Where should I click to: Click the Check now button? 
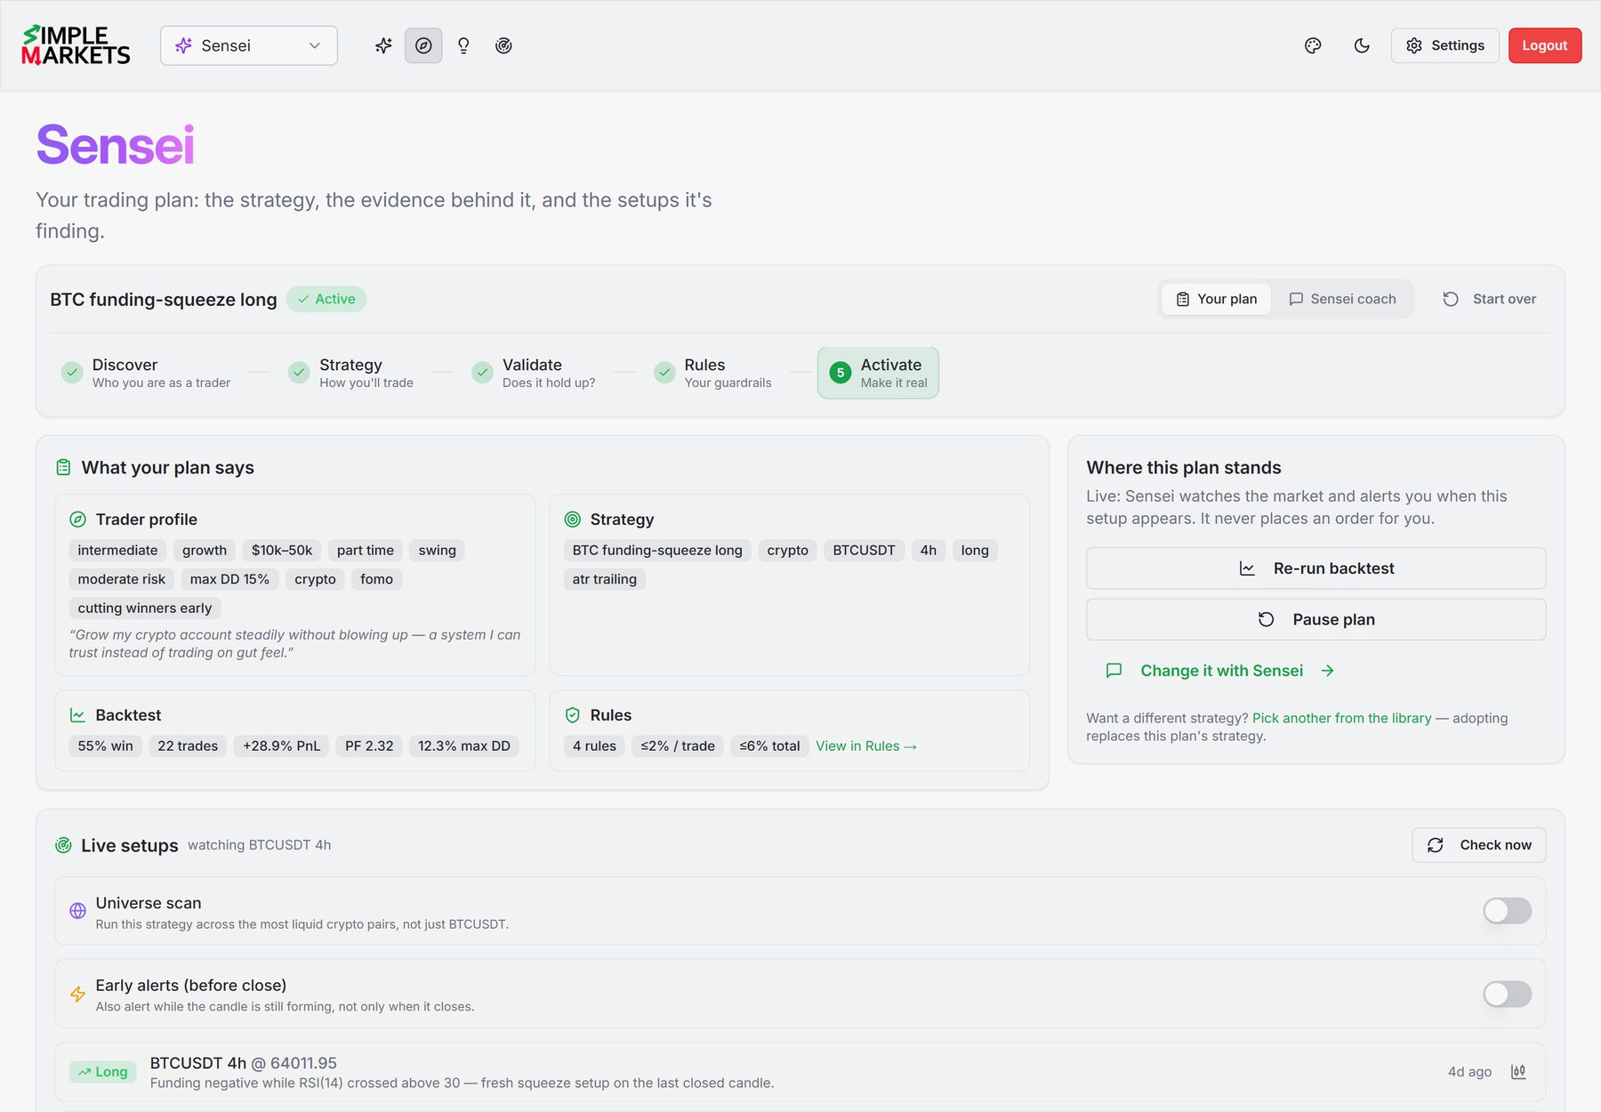click(1479, 845)
